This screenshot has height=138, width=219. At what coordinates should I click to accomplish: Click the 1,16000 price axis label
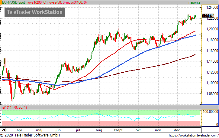pyautogui.click(x=212, y=51)
